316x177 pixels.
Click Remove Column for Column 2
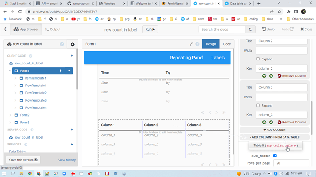click(x=292, y=76)
